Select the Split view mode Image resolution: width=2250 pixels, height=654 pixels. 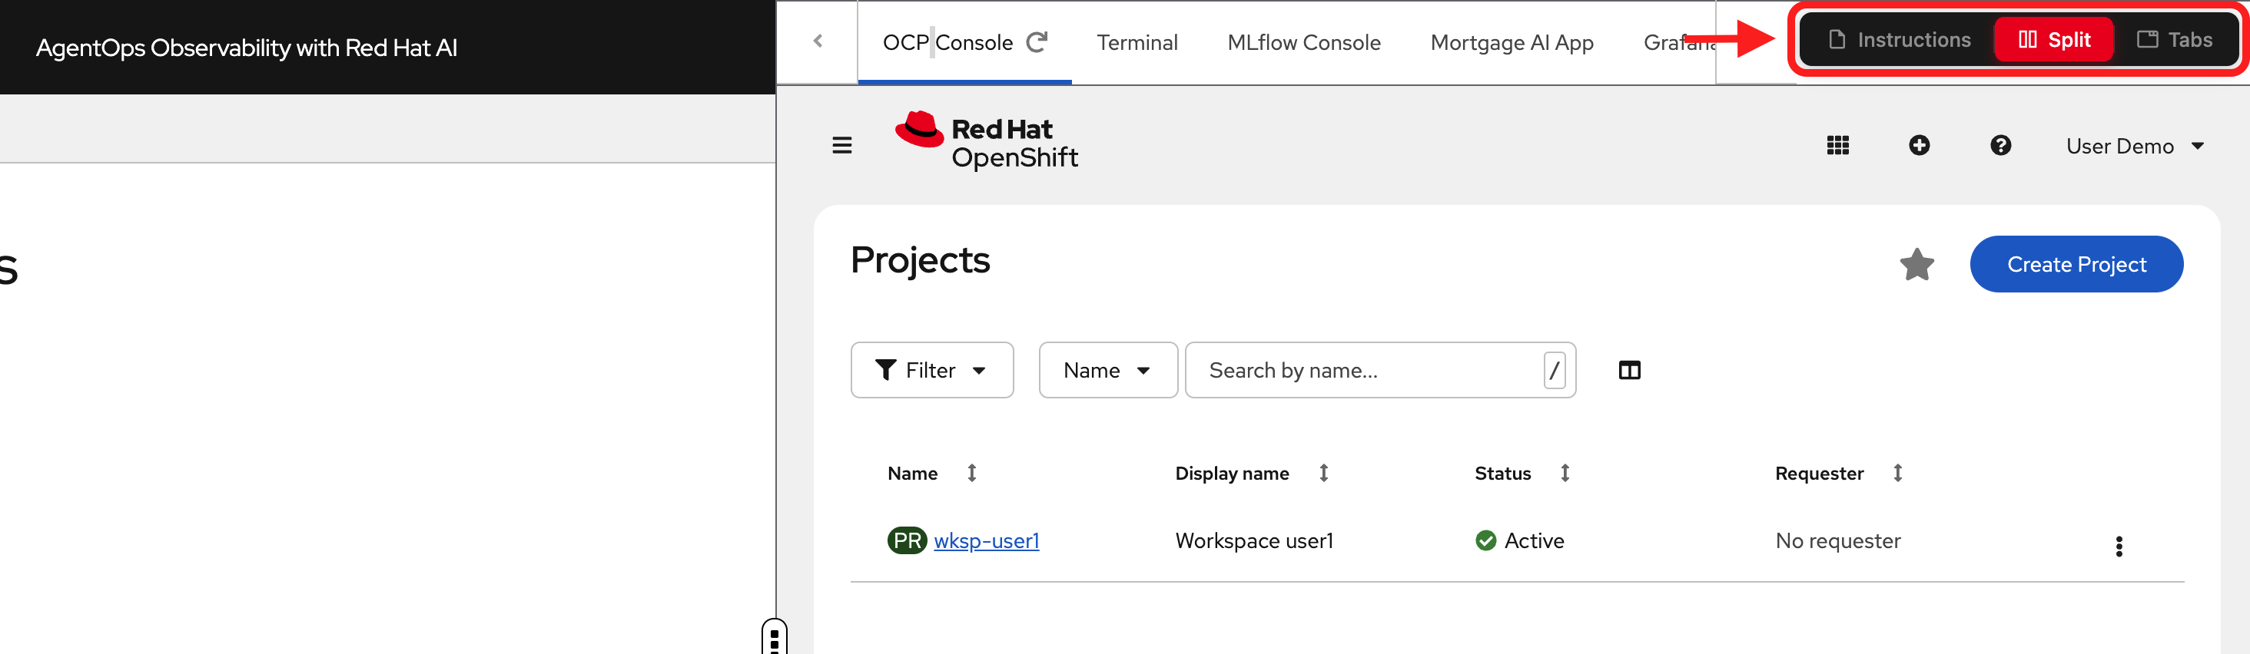[x=2053, y=40]
